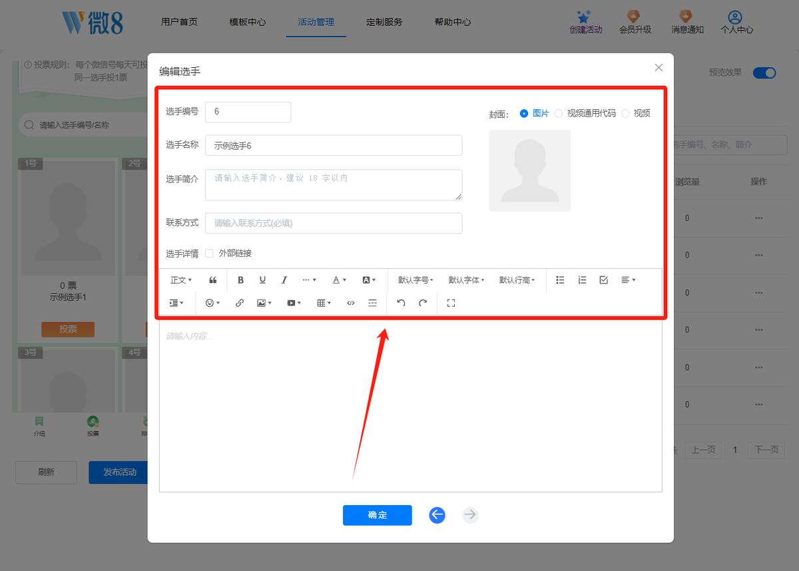
Task: Go to 定制服务 in the navigation
Action: tap(384, 22)
